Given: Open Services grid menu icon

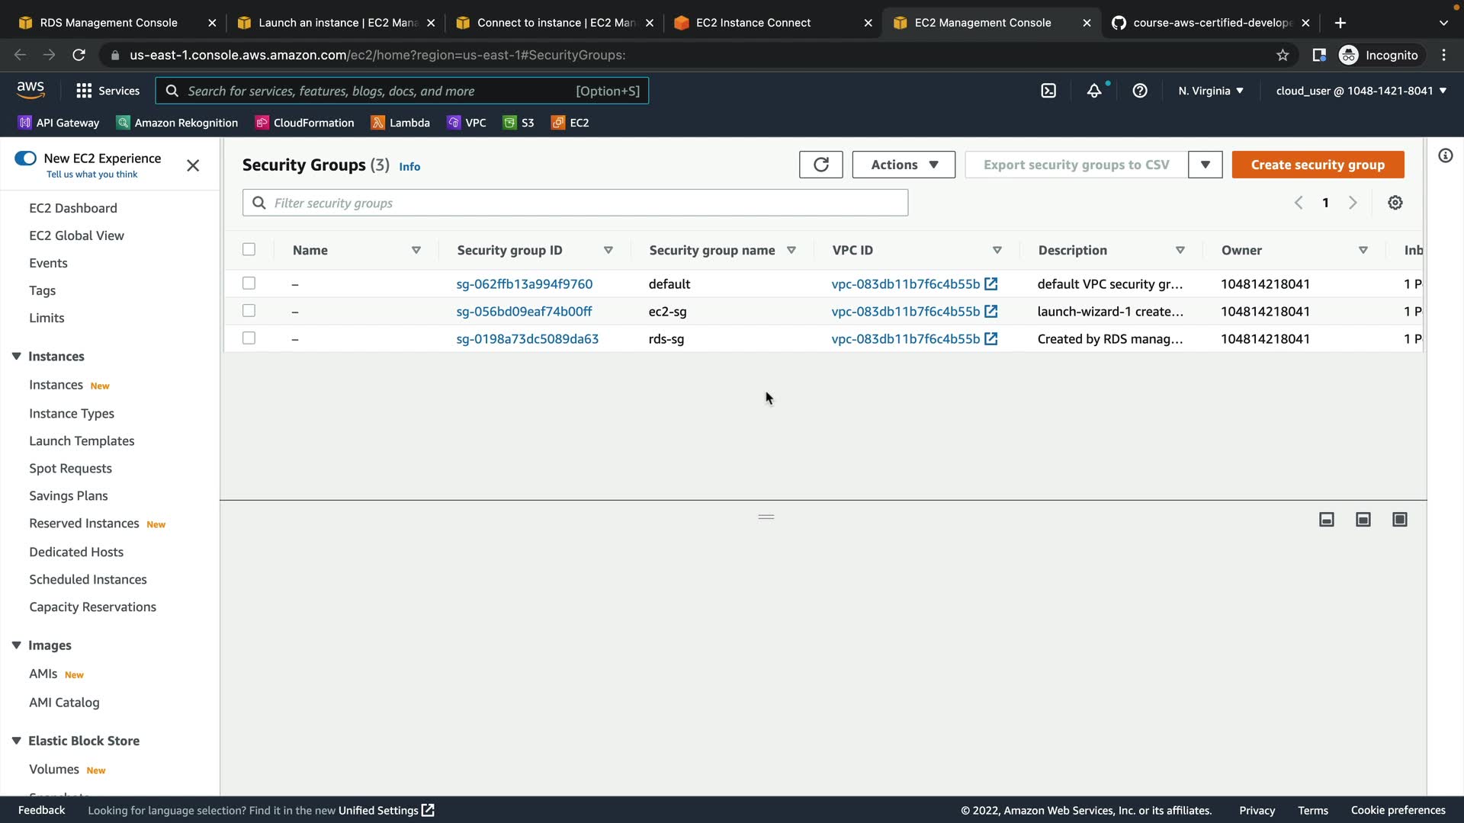Looking at the screenshot, I should tap(84, 91).
